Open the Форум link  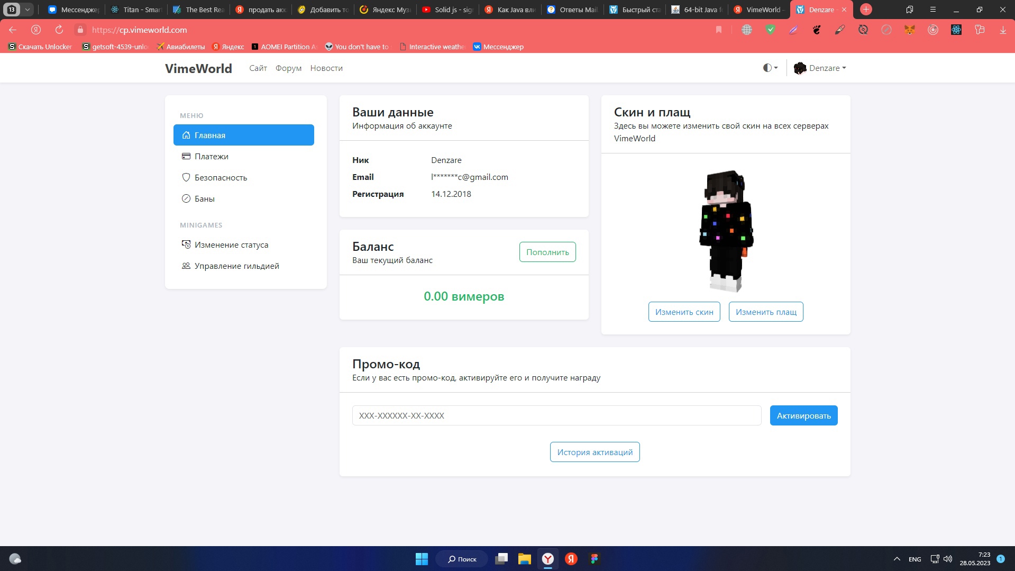288,68
